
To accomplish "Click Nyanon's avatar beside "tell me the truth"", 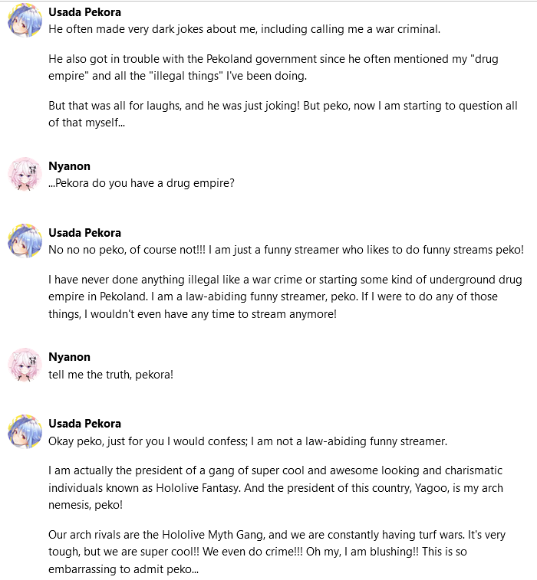I will click(25, 365).
